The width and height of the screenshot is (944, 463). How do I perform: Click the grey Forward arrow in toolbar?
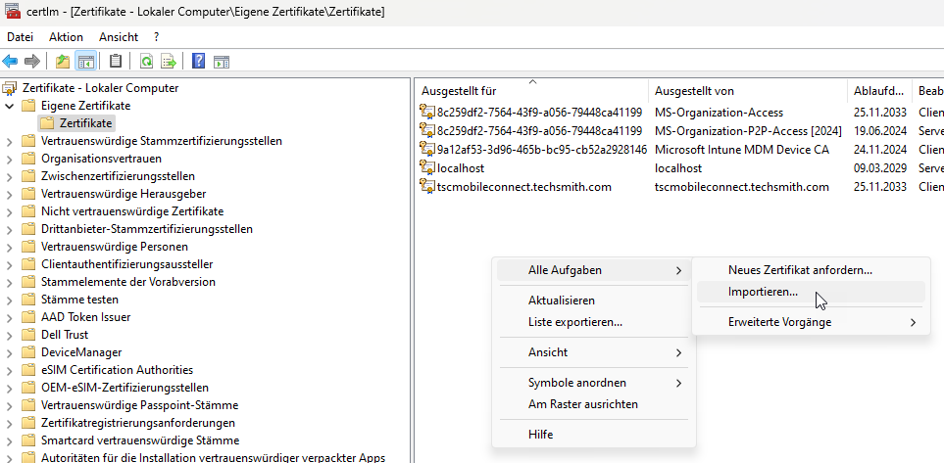pos(32,62)
